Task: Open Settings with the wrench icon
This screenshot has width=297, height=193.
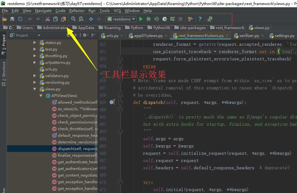Action: click(190, 19)
